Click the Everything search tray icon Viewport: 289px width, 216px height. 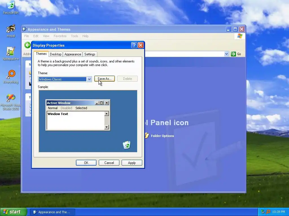coord(268,212)
